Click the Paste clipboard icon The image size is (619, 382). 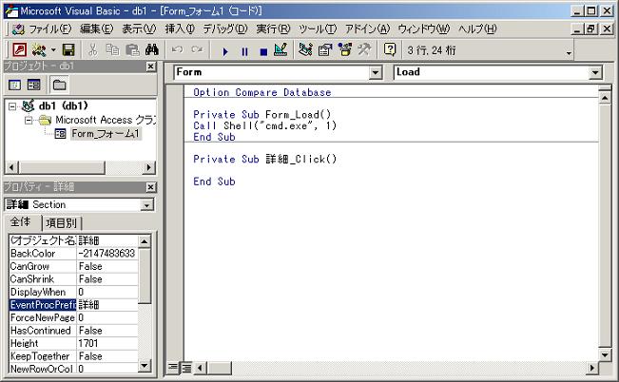click(x=132, y=50)
